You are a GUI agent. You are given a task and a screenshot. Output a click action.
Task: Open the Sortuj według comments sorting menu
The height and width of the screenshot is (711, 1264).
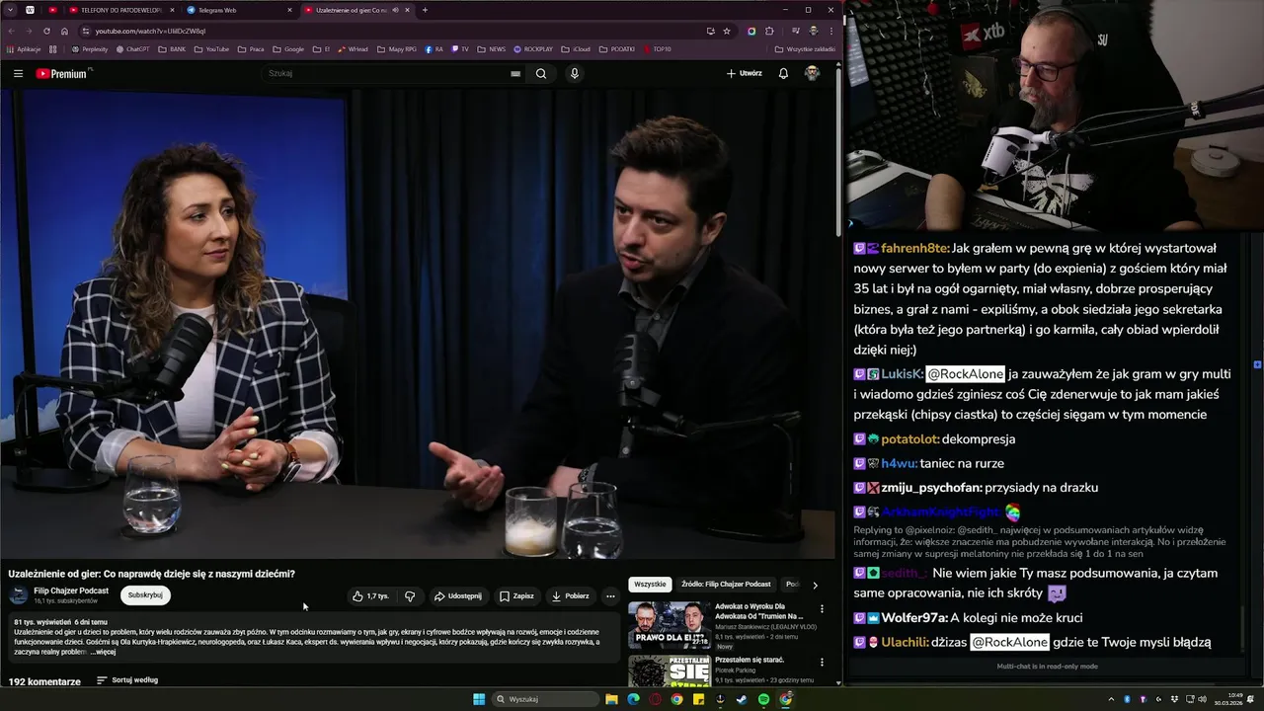(x=127, y=680)
